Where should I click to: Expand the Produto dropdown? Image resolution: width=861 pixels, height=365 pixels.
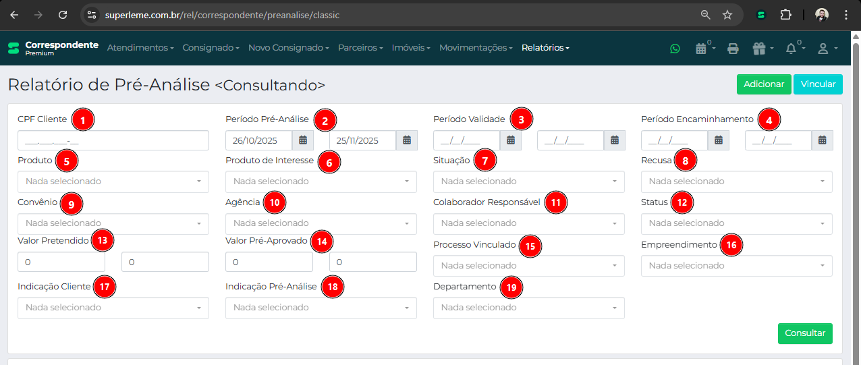113,181
